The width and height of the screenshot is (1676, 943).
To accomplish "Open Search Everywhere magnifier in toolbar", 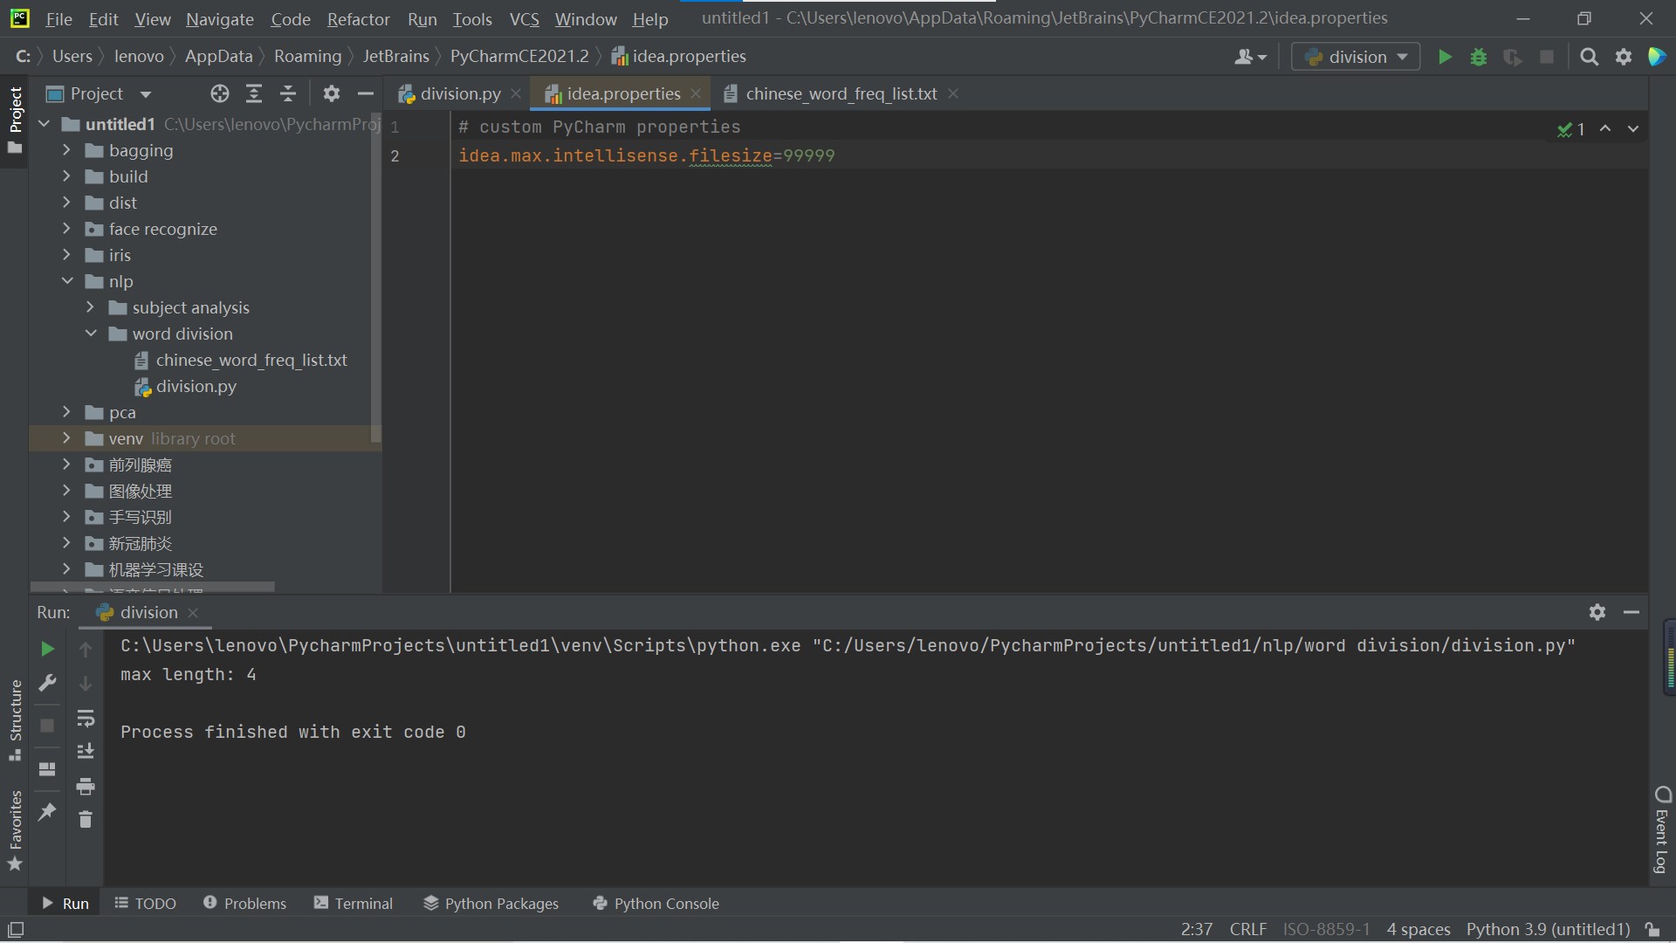I will click(x=1589, y=58).
